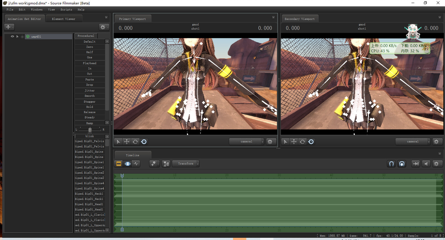Image resolution: width=445 pixels, height=240 pixels.
Task: Click the left-right balance slider handle
Action: point(90,130)
